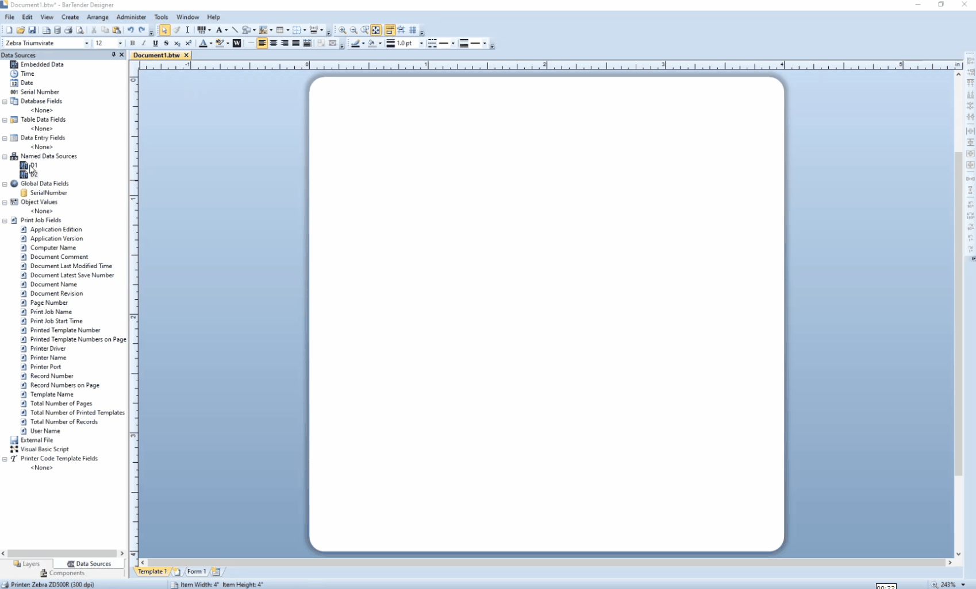Image resolution: width=976 pixels, height=589 pixels.
Task: Collapse Printer Code Template Fields node
Action: pos(5,459)
